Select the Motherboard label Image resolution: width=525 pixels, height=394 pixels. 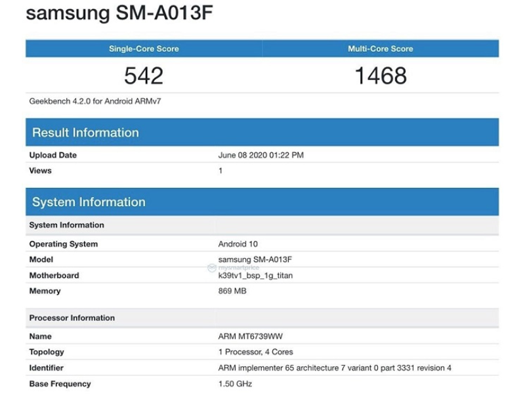click(54, 275)
